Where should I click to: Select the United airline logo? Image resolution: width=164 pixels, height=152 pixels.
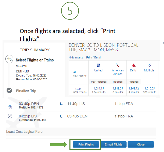point(98,66)
